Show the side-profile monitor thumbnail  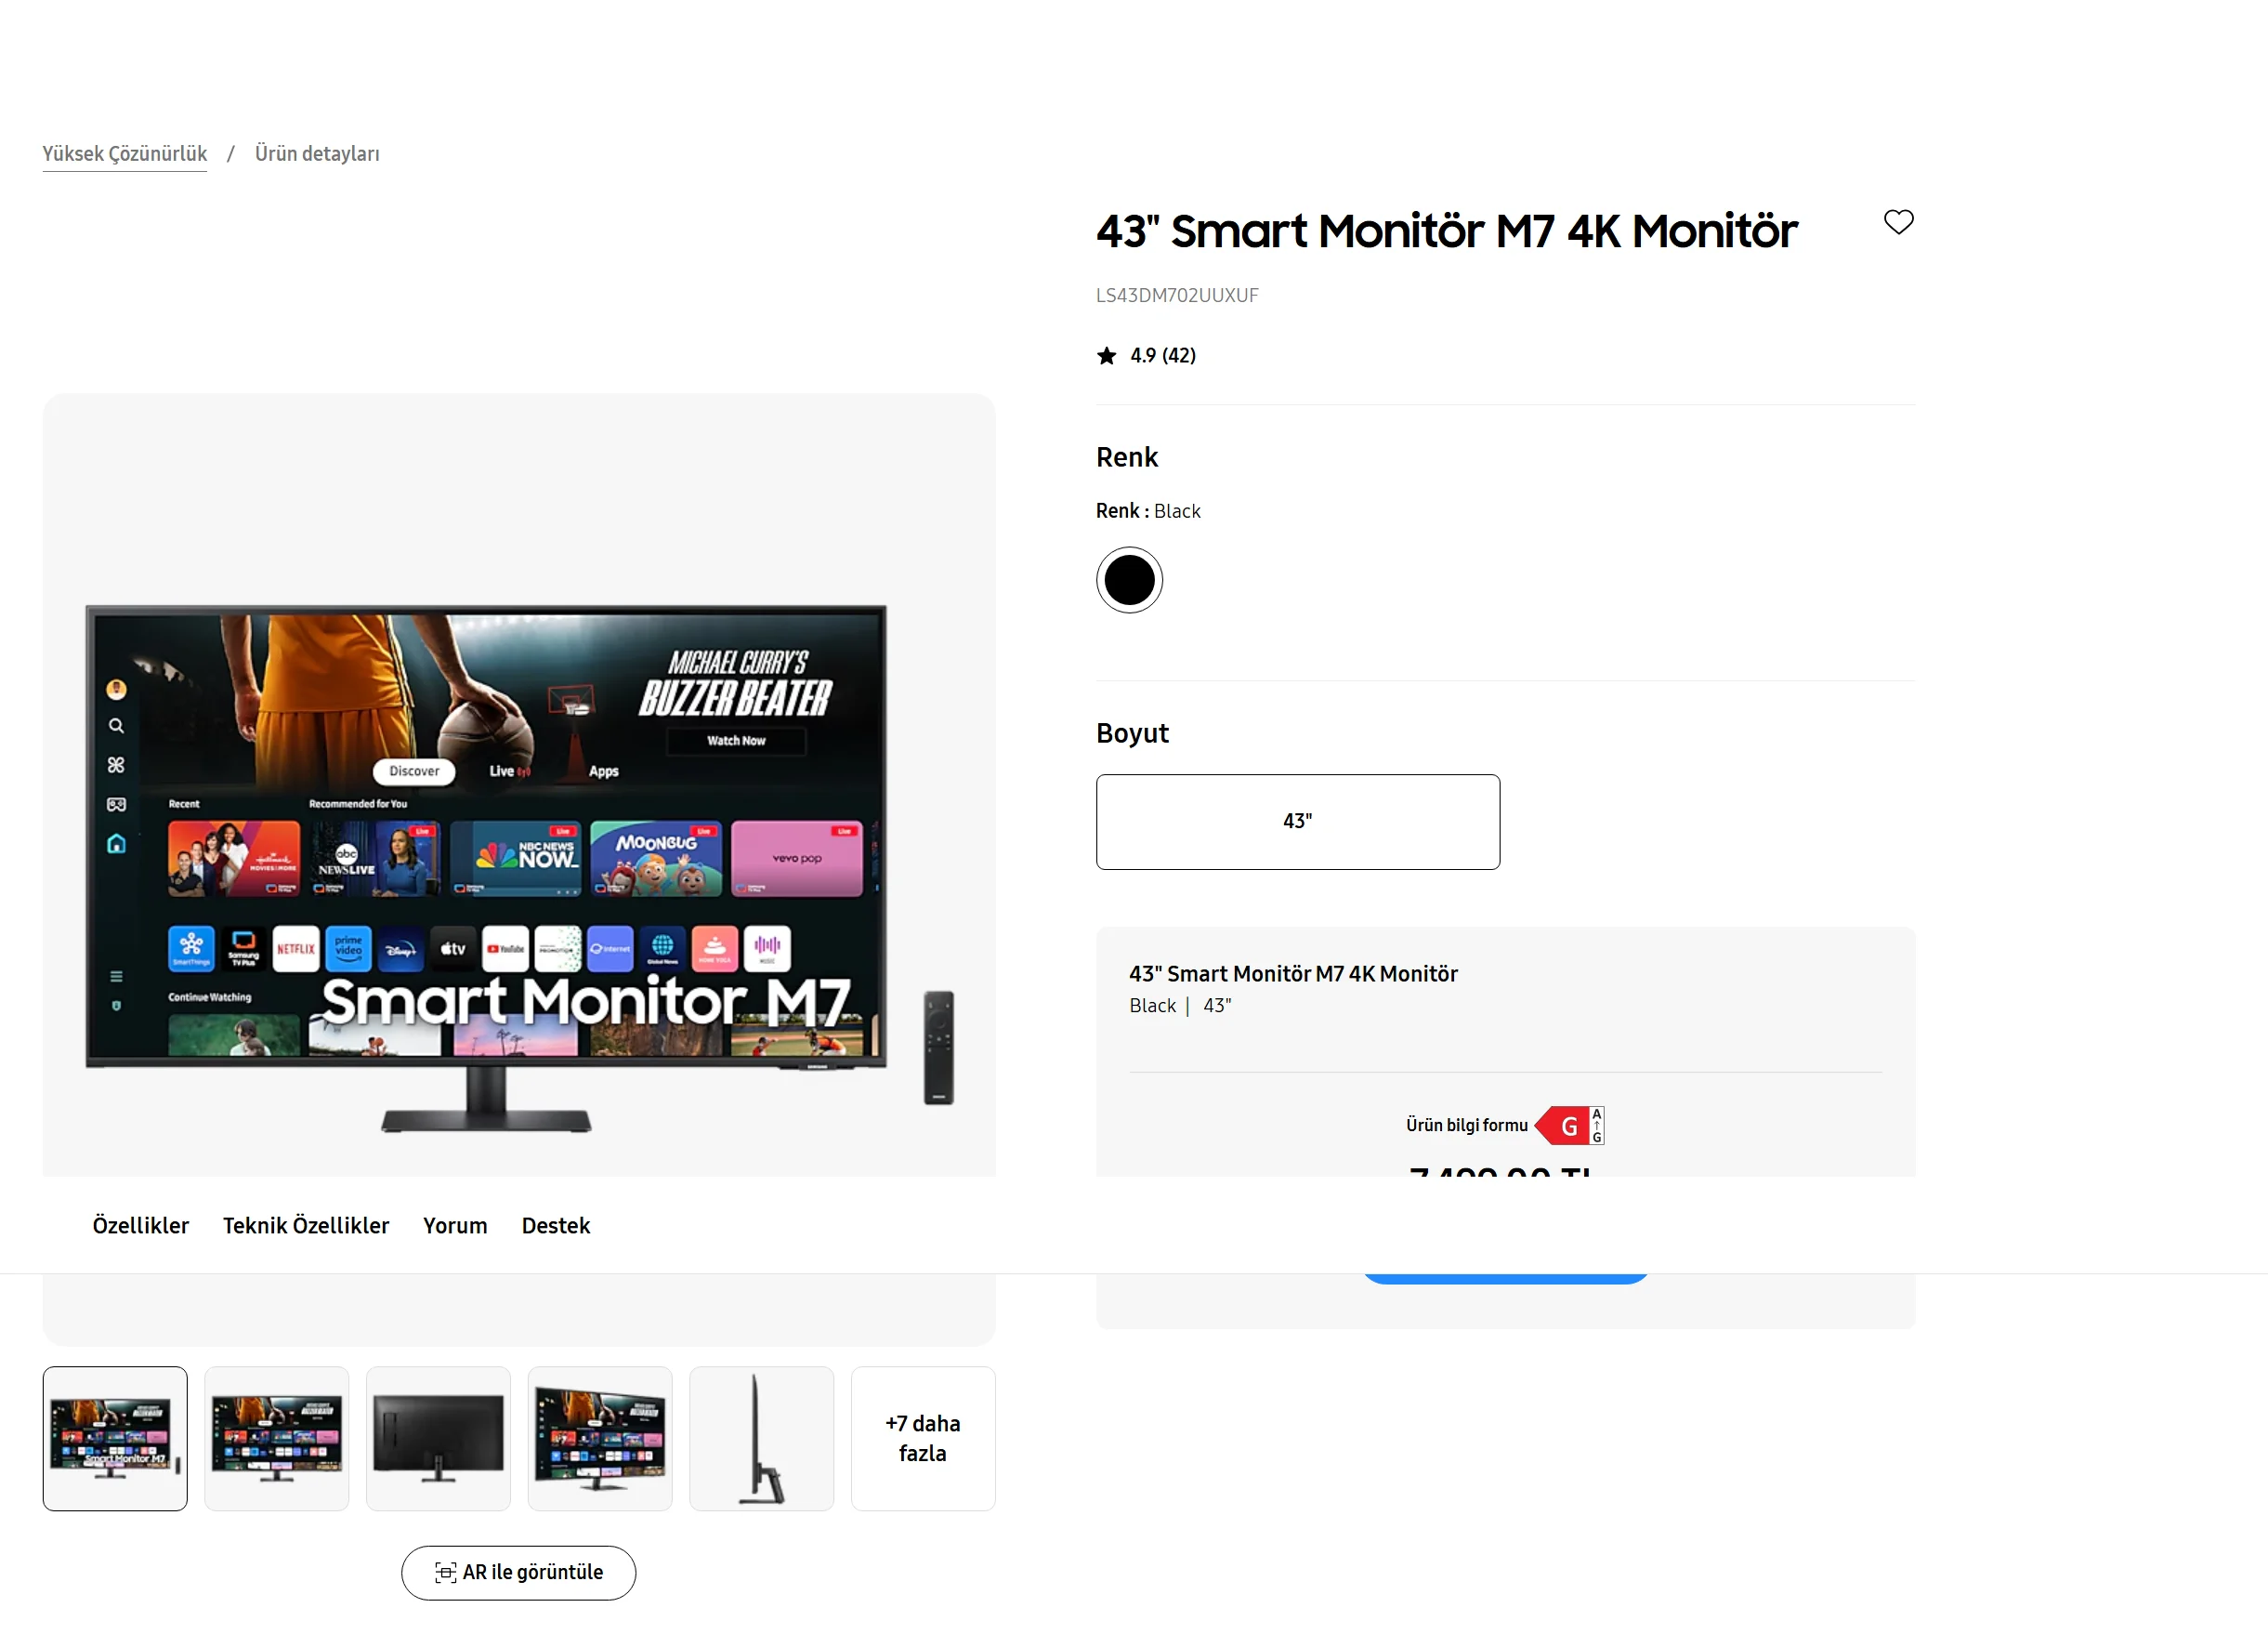coord(762,1438)
